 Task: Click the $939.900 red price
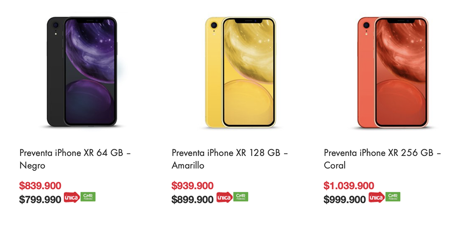tap(192, 185)
